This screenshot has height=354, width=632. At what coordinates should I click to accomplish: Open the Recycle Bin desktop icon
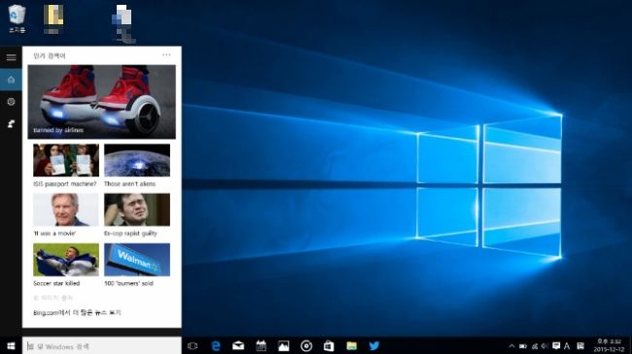[x=17, y=18]
